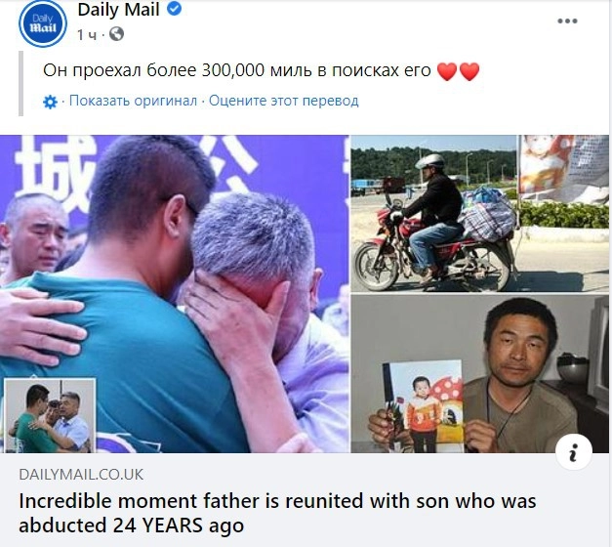Click "Оцените этот перевод" link

[284, 101]
